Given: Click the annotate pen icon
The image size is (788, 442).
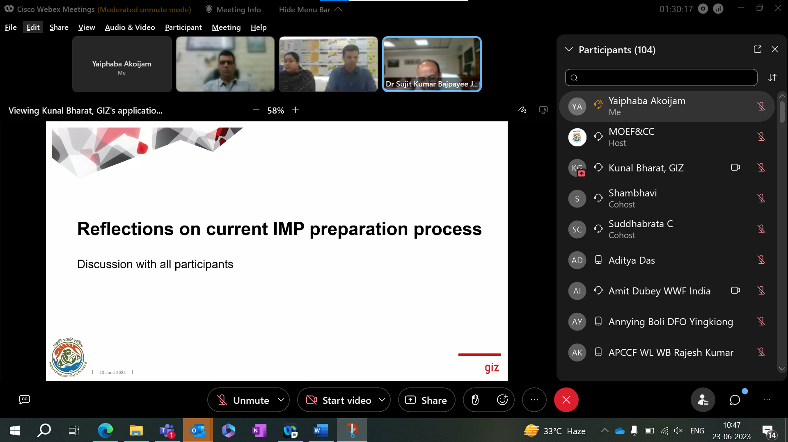Looking at the screenshot, I should click(x=522, y=110).
